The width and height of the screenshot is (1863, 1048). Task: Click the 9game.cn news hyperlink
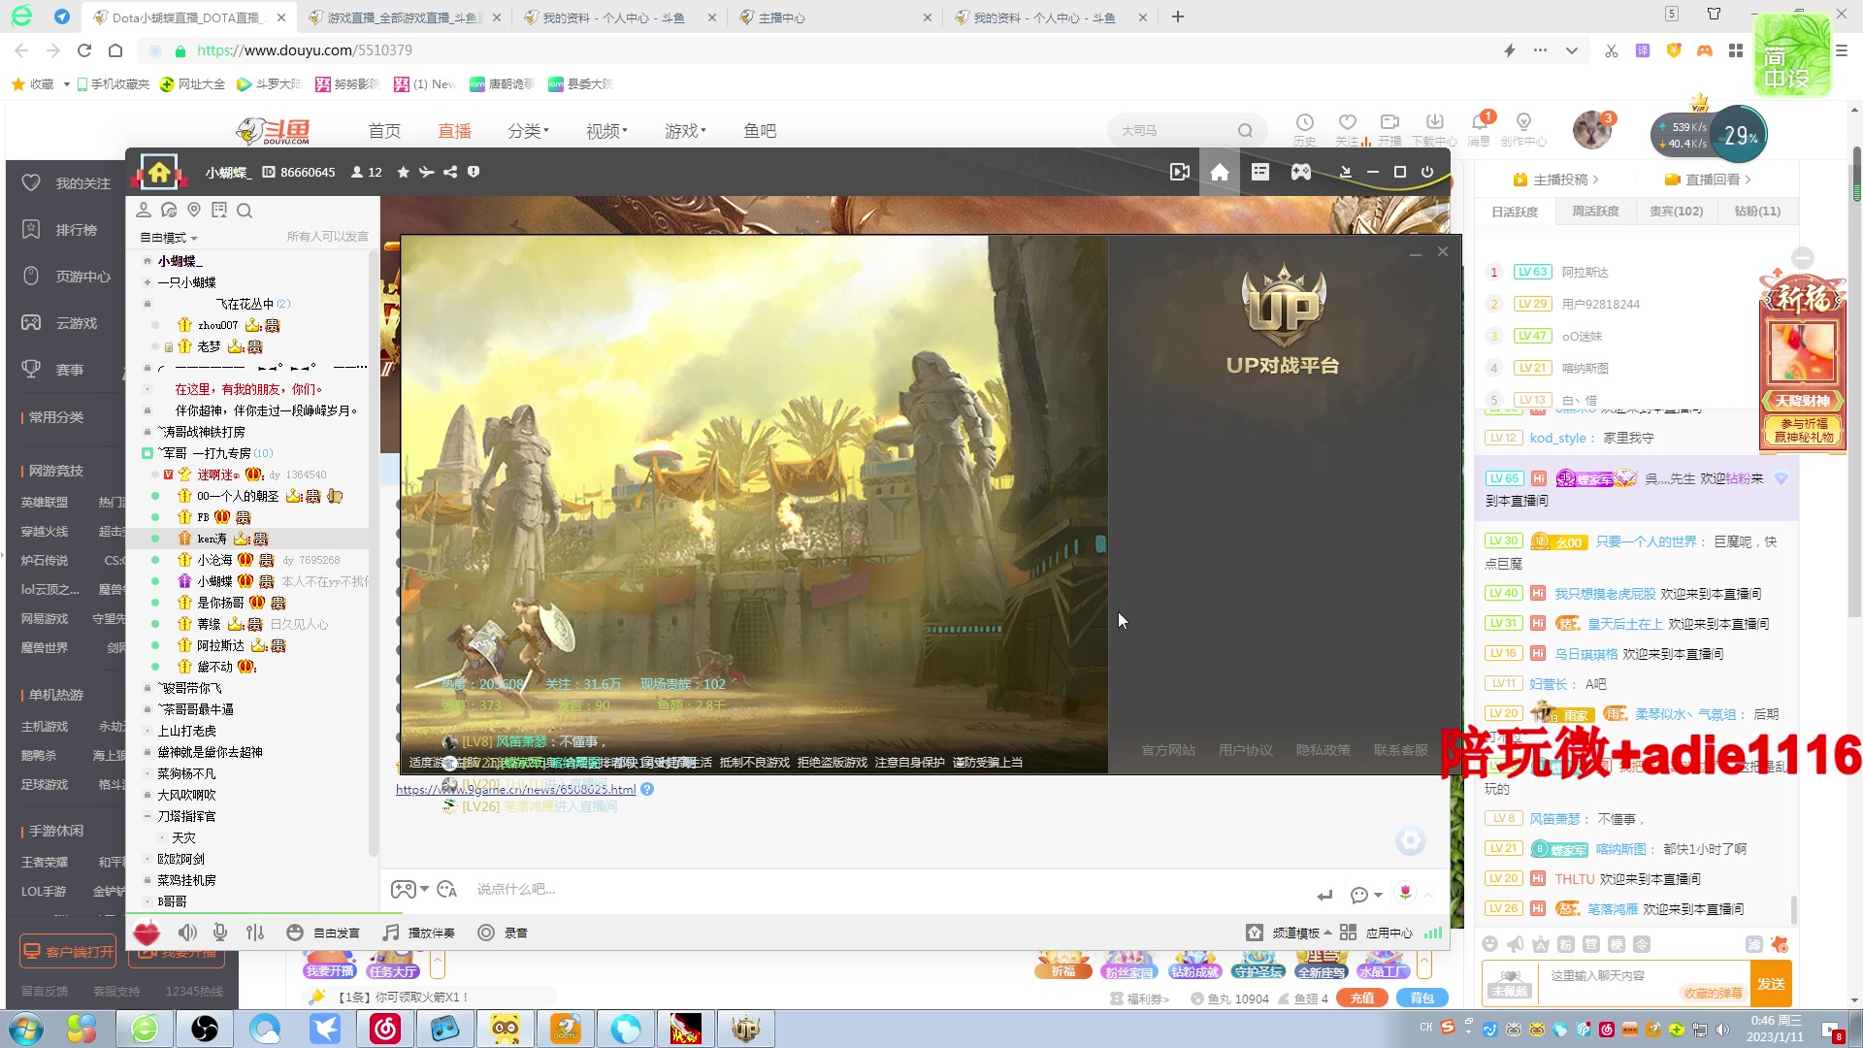point(515,789)
